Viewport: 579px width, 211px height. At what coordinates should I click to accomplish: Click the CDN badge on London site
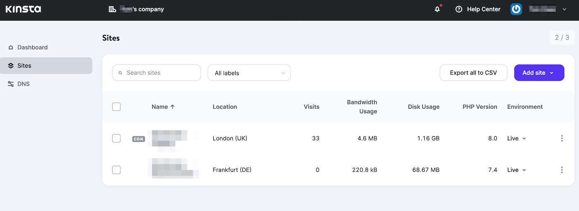coord(139,139)
